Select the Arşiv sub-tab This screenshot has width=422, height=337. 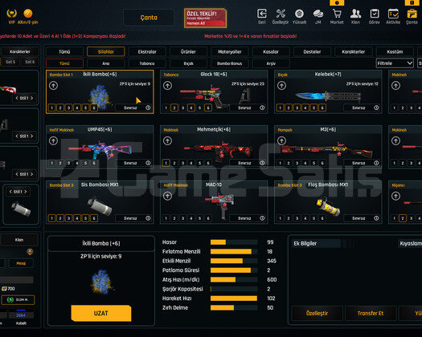coord(271,63)
